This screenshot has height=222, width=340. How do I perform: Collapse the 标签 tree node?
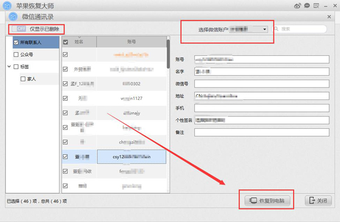[x=9, y=66]
